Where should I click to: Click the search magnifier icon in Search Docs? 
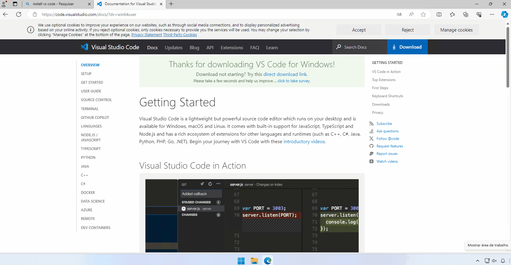coord(339,47)
